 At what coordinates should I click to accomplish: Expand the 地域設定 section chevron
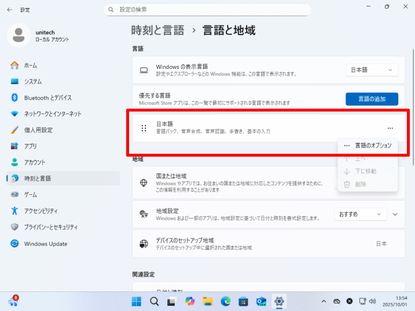pos(395,214)
